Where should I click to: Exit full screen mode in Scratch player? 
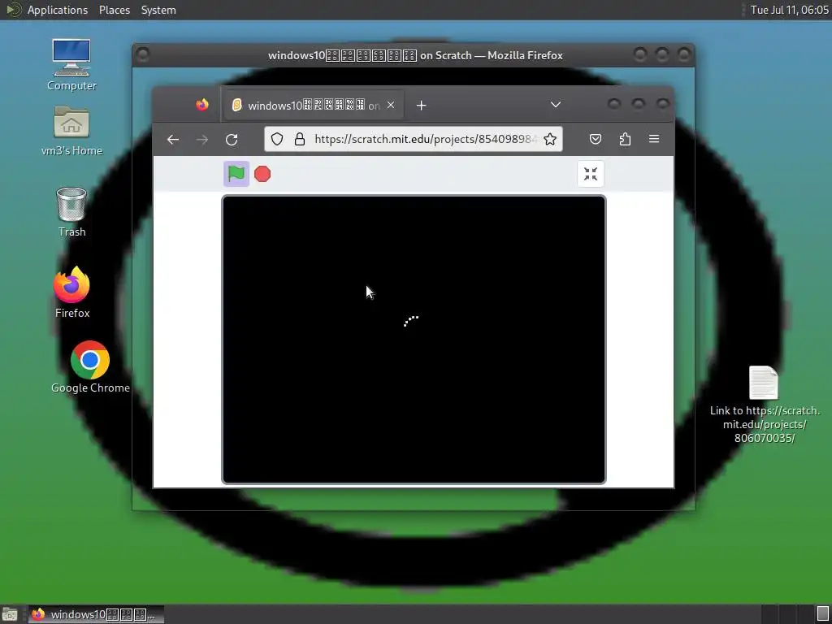click(x=590, y=174)
